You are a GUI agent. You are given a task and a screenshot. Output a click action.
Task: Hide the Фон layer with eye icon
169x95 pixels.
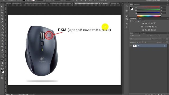[x=131, y=46]
